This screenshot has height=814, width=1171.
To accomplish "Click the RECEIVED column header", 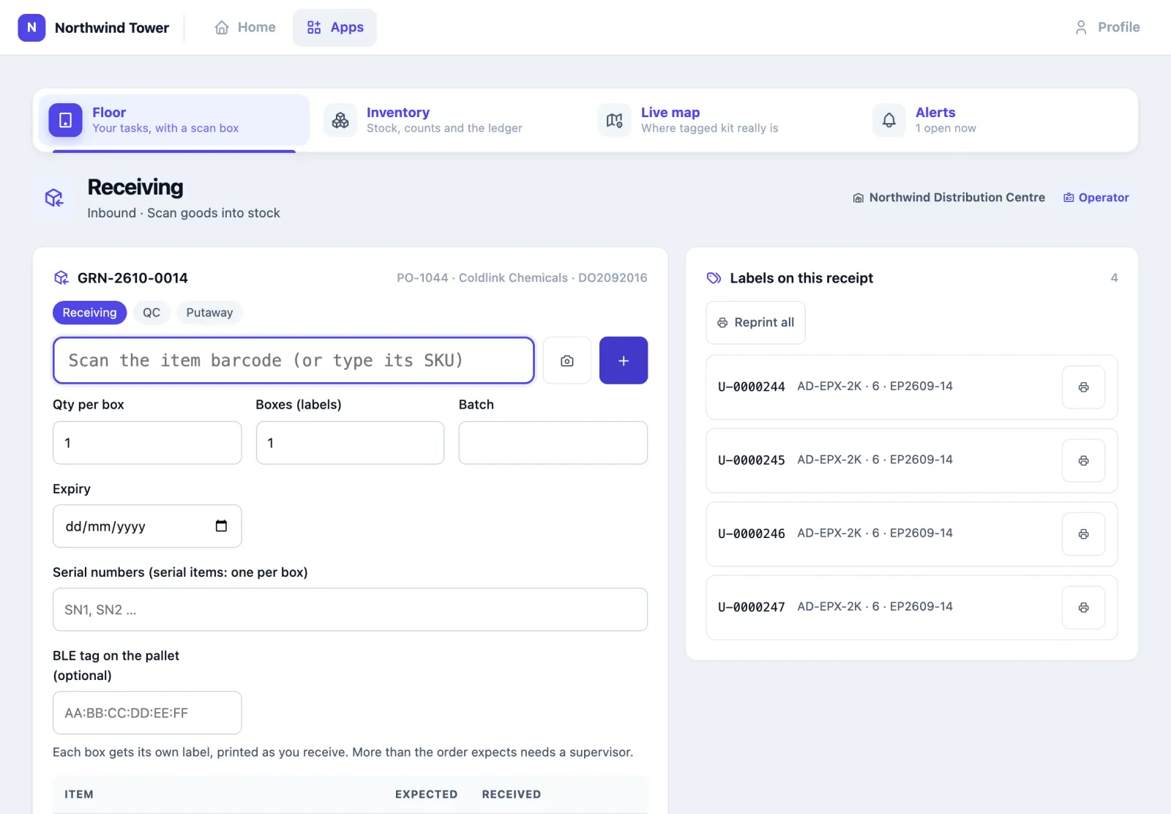I will (x=512, y=794).
